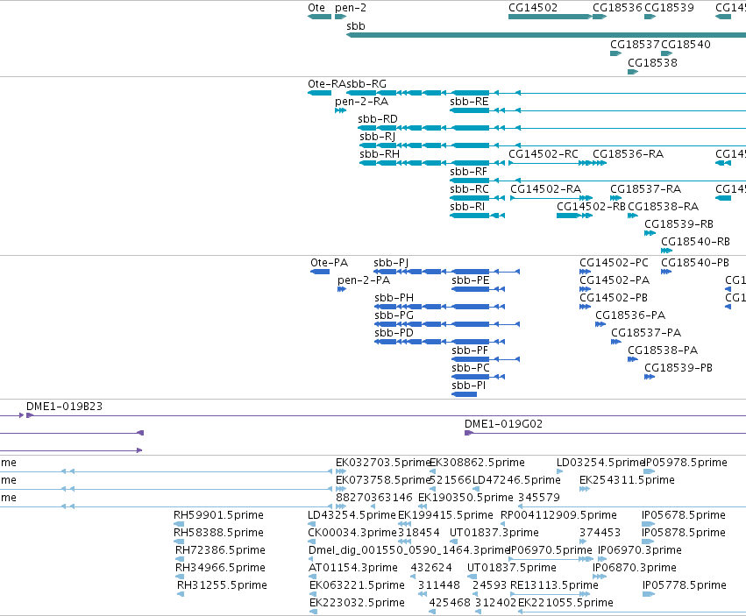Select the sbb-PI protein label
Image resolution: width=746 pixels, height=616 pixels.
point(469,386)
